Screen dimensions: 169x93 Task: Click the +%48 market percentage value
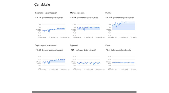tap(73, 18)
